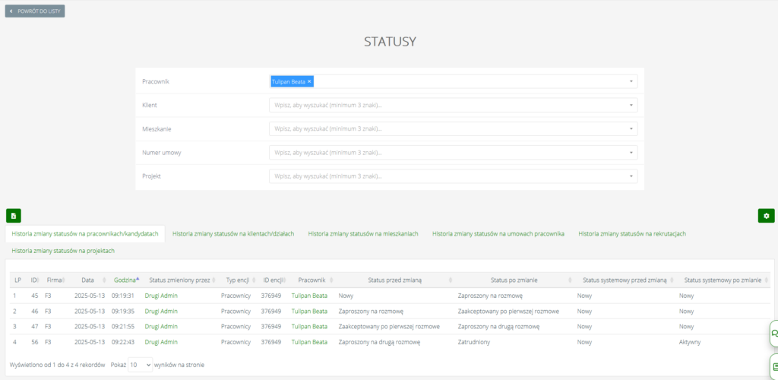Change results per page selector showing 10
This screenshot has width=778, height=380.
(140, 365)
